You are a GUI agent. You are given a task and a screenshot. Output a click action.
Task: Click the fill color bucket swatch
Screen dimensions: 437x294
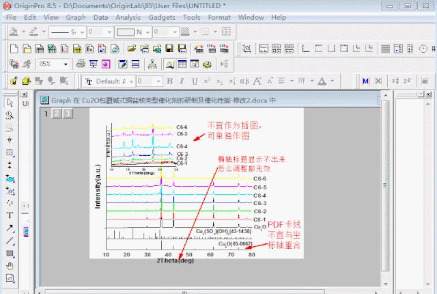pyautogui.click(x=14, y=32)
